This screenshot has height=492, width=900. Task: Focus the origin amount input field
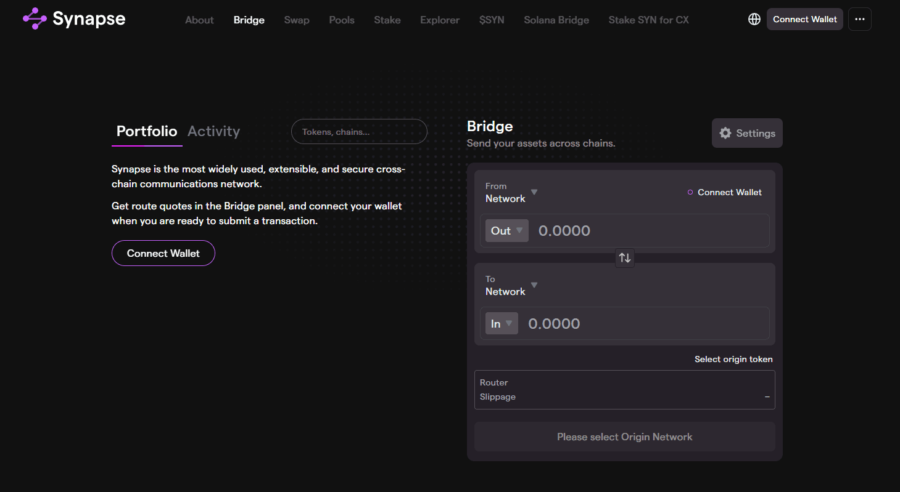click(650, 231)
